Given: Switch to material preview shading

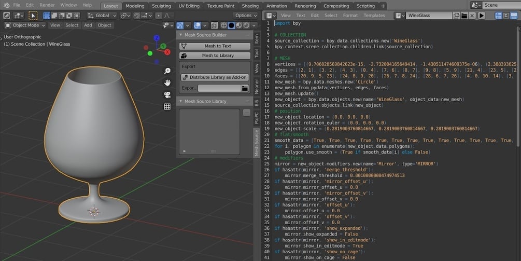Looking at the screenshot, I should (x=238, y=25).
